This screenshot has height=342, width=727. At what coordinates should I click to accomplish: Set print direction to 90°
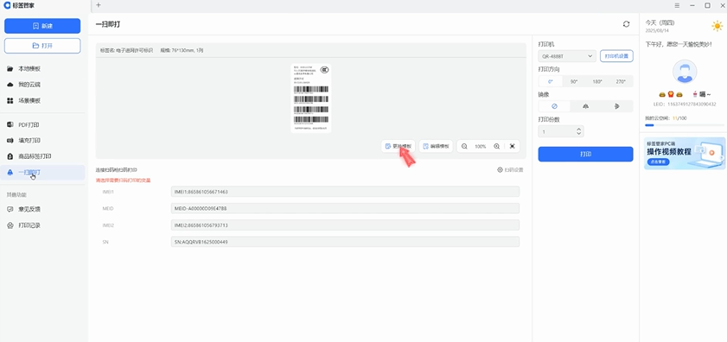click(574, 81)
